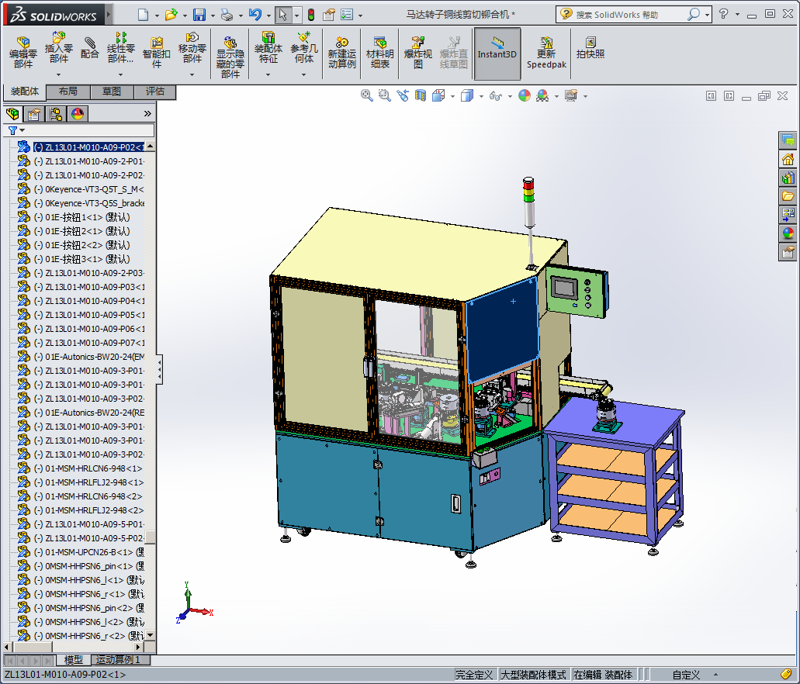800x684 pixels.
Task: Open the PropertyManager tab icon
Action: [x=33, y=114]
